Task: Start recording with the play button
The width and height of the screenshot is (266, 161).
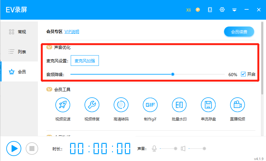Action: [14, 149]
